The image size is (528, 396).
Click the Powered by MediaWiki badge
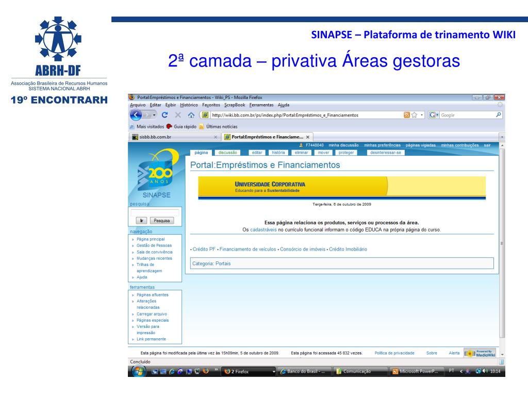click(480, 353)
